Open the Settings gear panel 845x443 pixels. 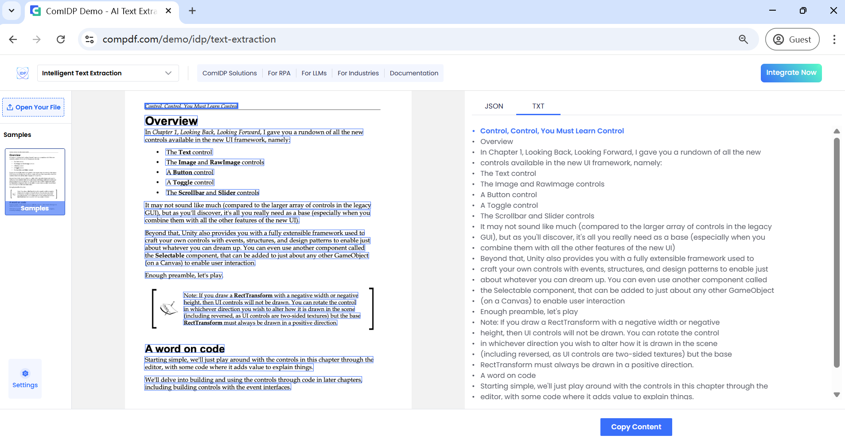coord(25,379)
